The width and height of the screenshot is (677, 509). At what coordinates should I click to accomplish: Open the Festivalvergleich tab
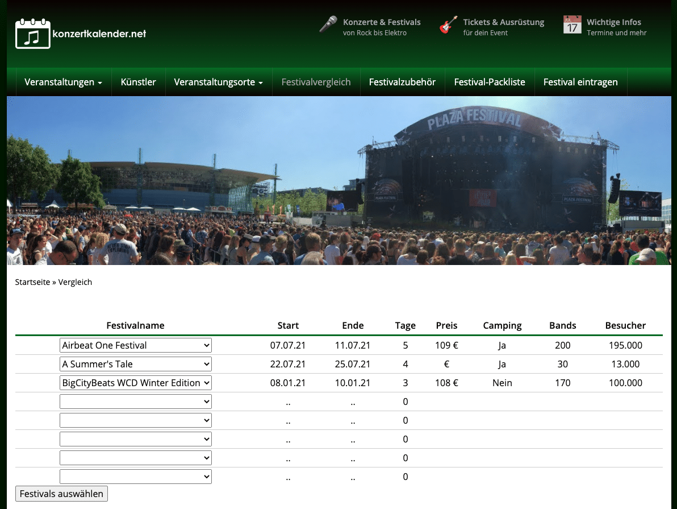[x=316, y=82]
